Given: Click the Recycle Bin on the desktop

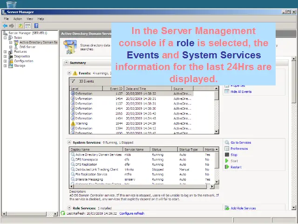Looking at the screenshot, I should [x=11, y=4].
